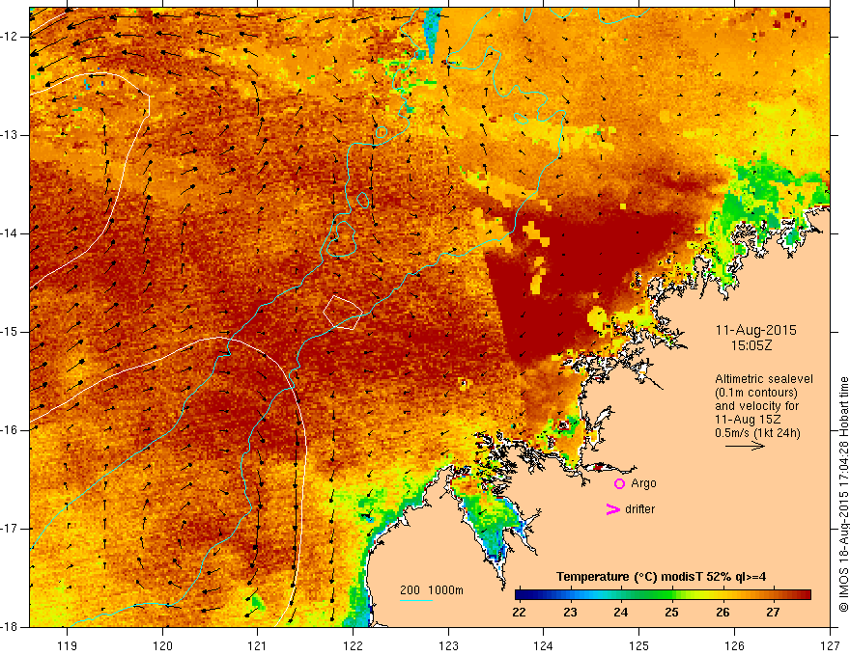Click the magenta Argo circle legend symbol

(619, 483)
